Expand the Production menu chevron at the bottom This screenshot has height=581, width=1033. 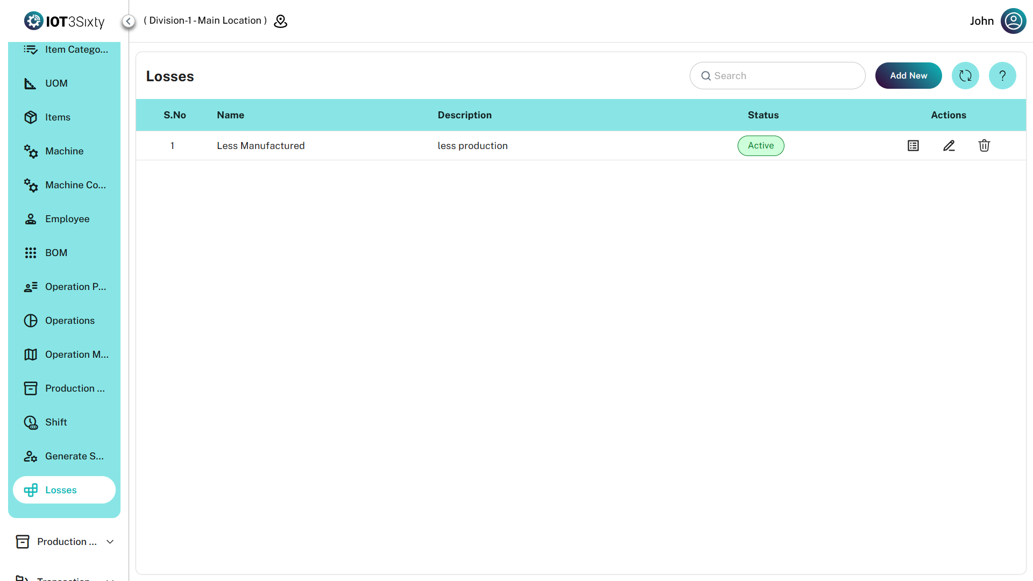click(110, 542)
